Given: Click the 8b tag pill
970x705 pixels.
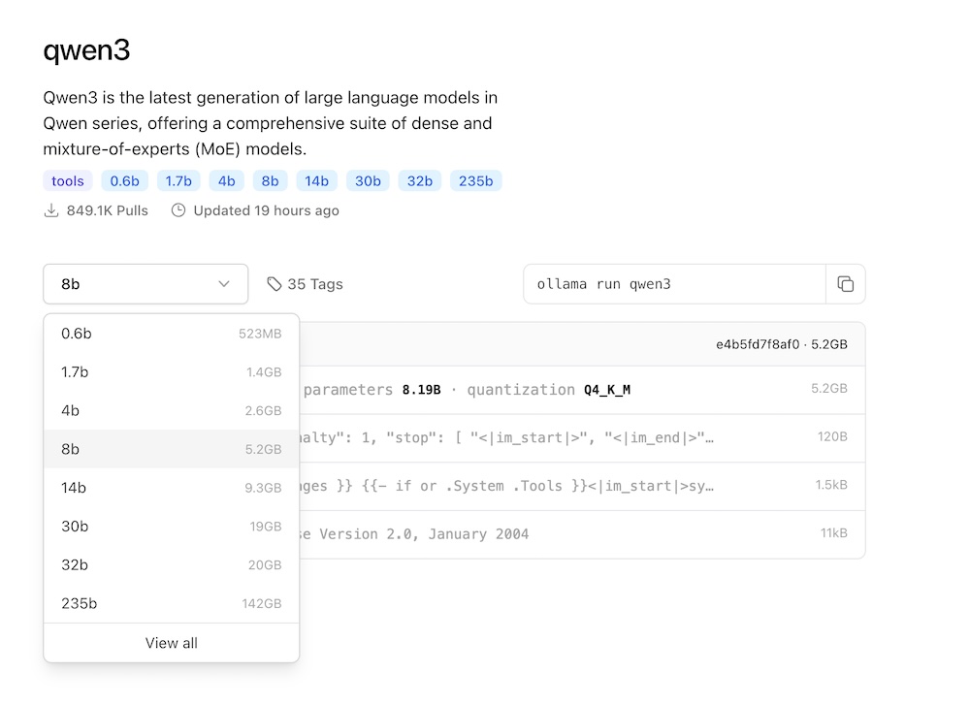Looking at the screenshot, I should tap(270, 180).
